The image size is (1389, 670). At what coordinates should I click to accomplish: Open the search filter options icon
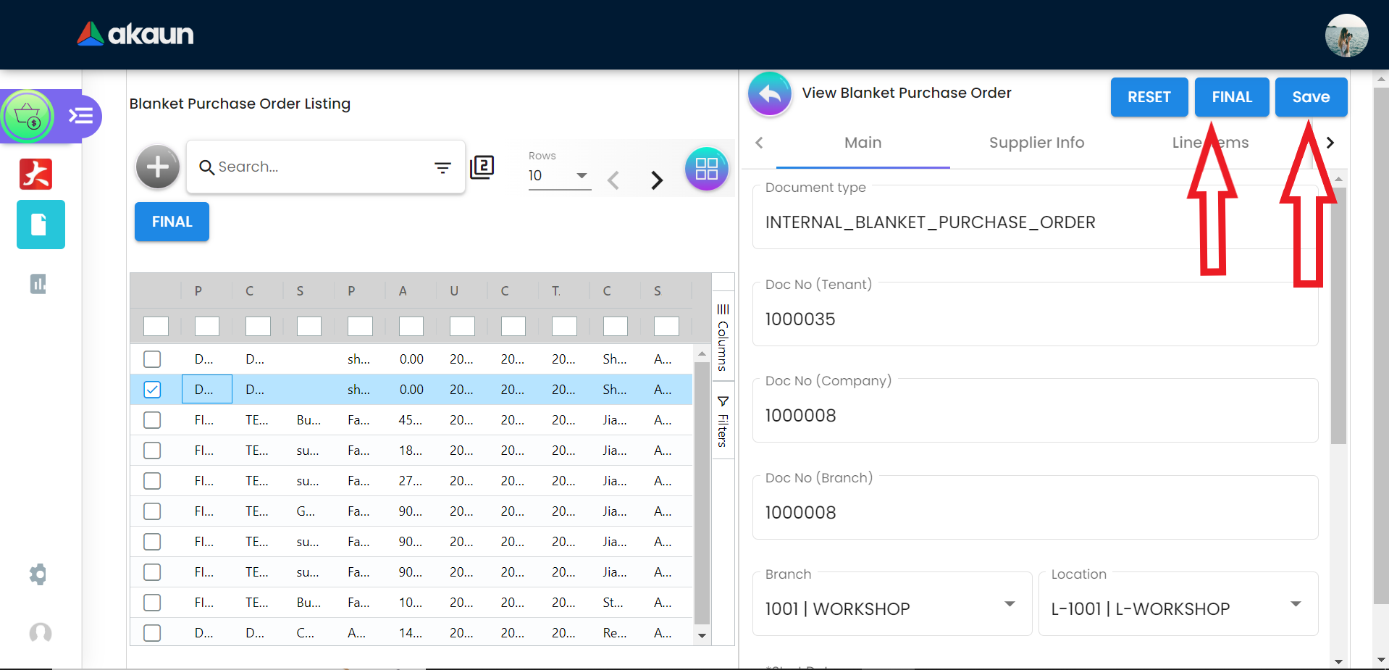click(x=442, y=167)
